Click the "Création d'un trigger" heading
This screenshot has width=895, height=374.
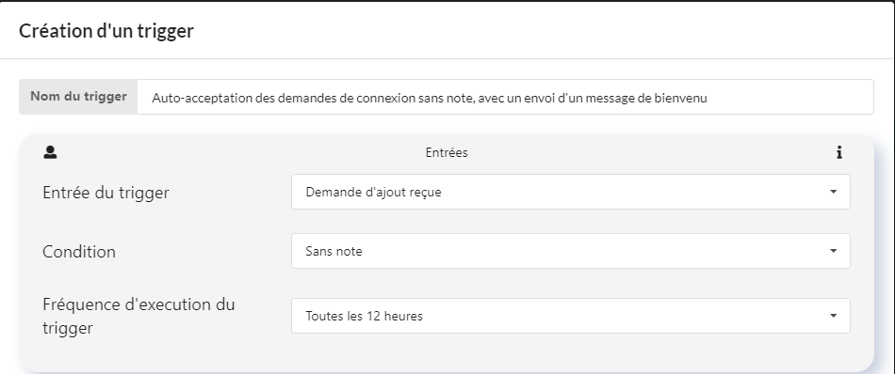[106, 31]
